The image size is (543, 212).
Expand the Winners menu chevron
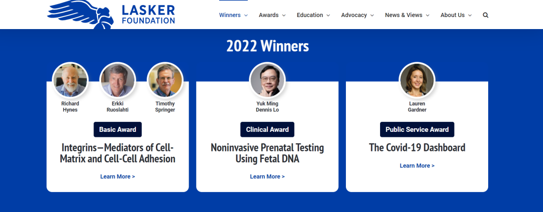(246, 15)
